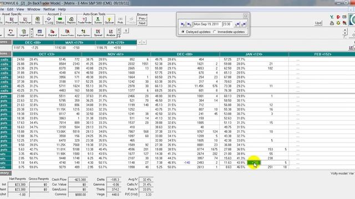Open the View menu
Screen dimensions: 355x199
20,9
